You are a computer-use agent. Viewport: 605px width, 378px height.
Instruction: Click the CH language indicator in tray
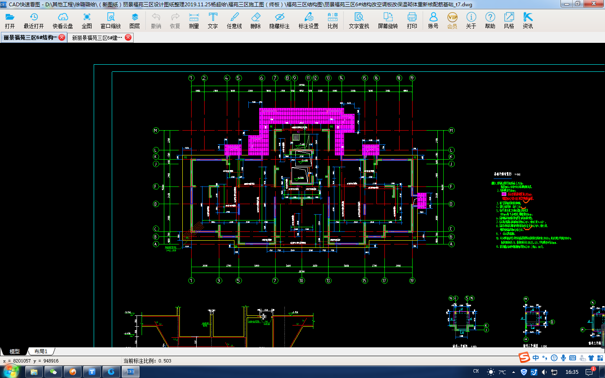click(476, 371)
